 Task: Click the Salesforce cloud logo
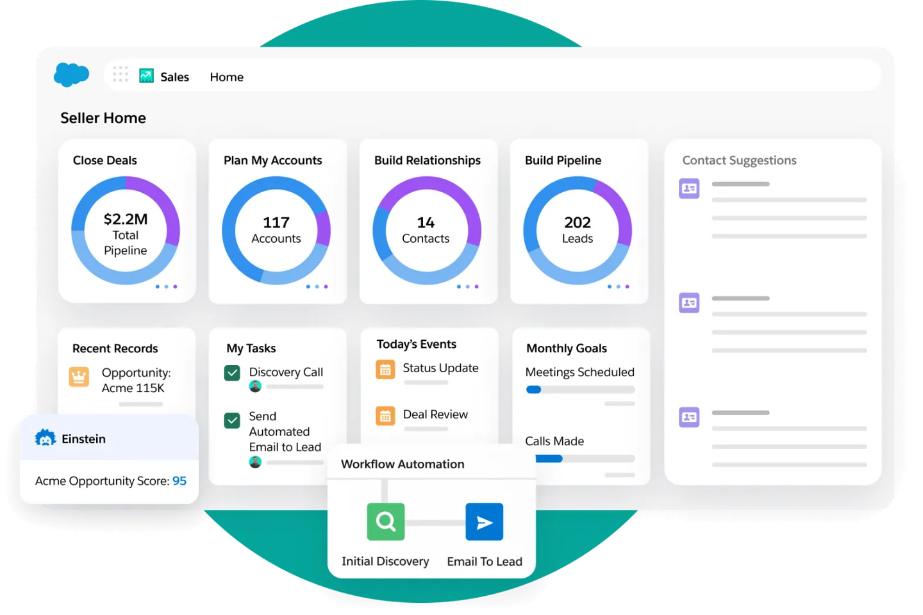click(x=71, y=74)
